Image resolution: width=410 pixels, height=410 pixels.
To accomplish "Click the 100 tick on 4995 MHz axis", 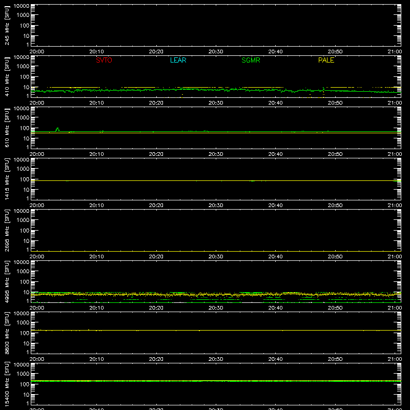I will [25, 282].
